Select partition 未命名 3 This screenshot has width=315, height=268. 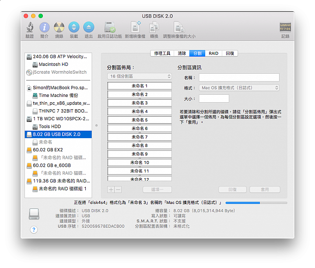[x=140, y=103]
